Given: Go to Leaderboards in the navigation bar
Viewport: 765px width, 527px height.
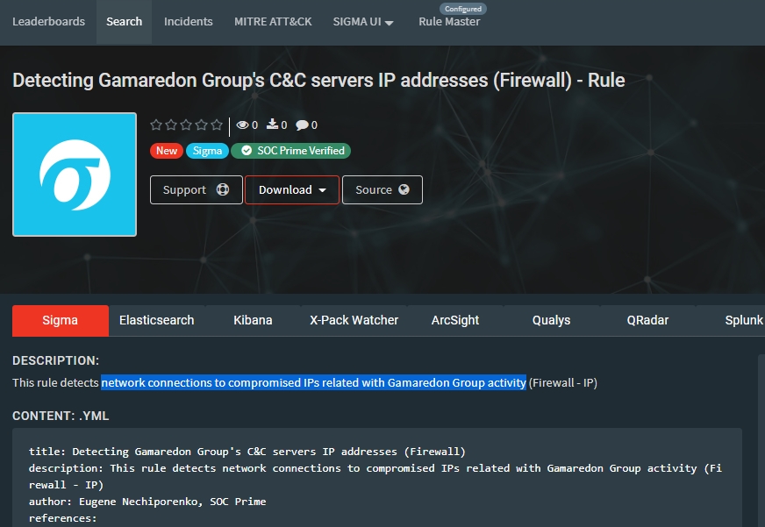Looking at the screenshot, I should pos(48,22).
